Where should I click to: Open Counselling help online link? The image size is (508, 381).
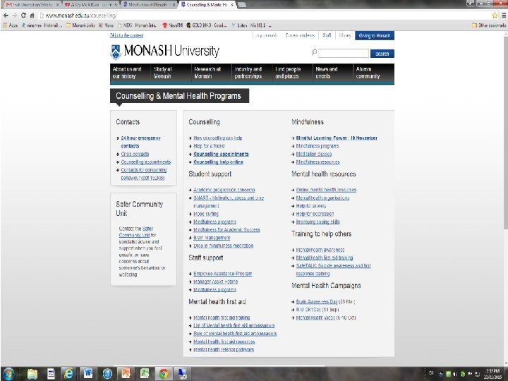point(218,162)
